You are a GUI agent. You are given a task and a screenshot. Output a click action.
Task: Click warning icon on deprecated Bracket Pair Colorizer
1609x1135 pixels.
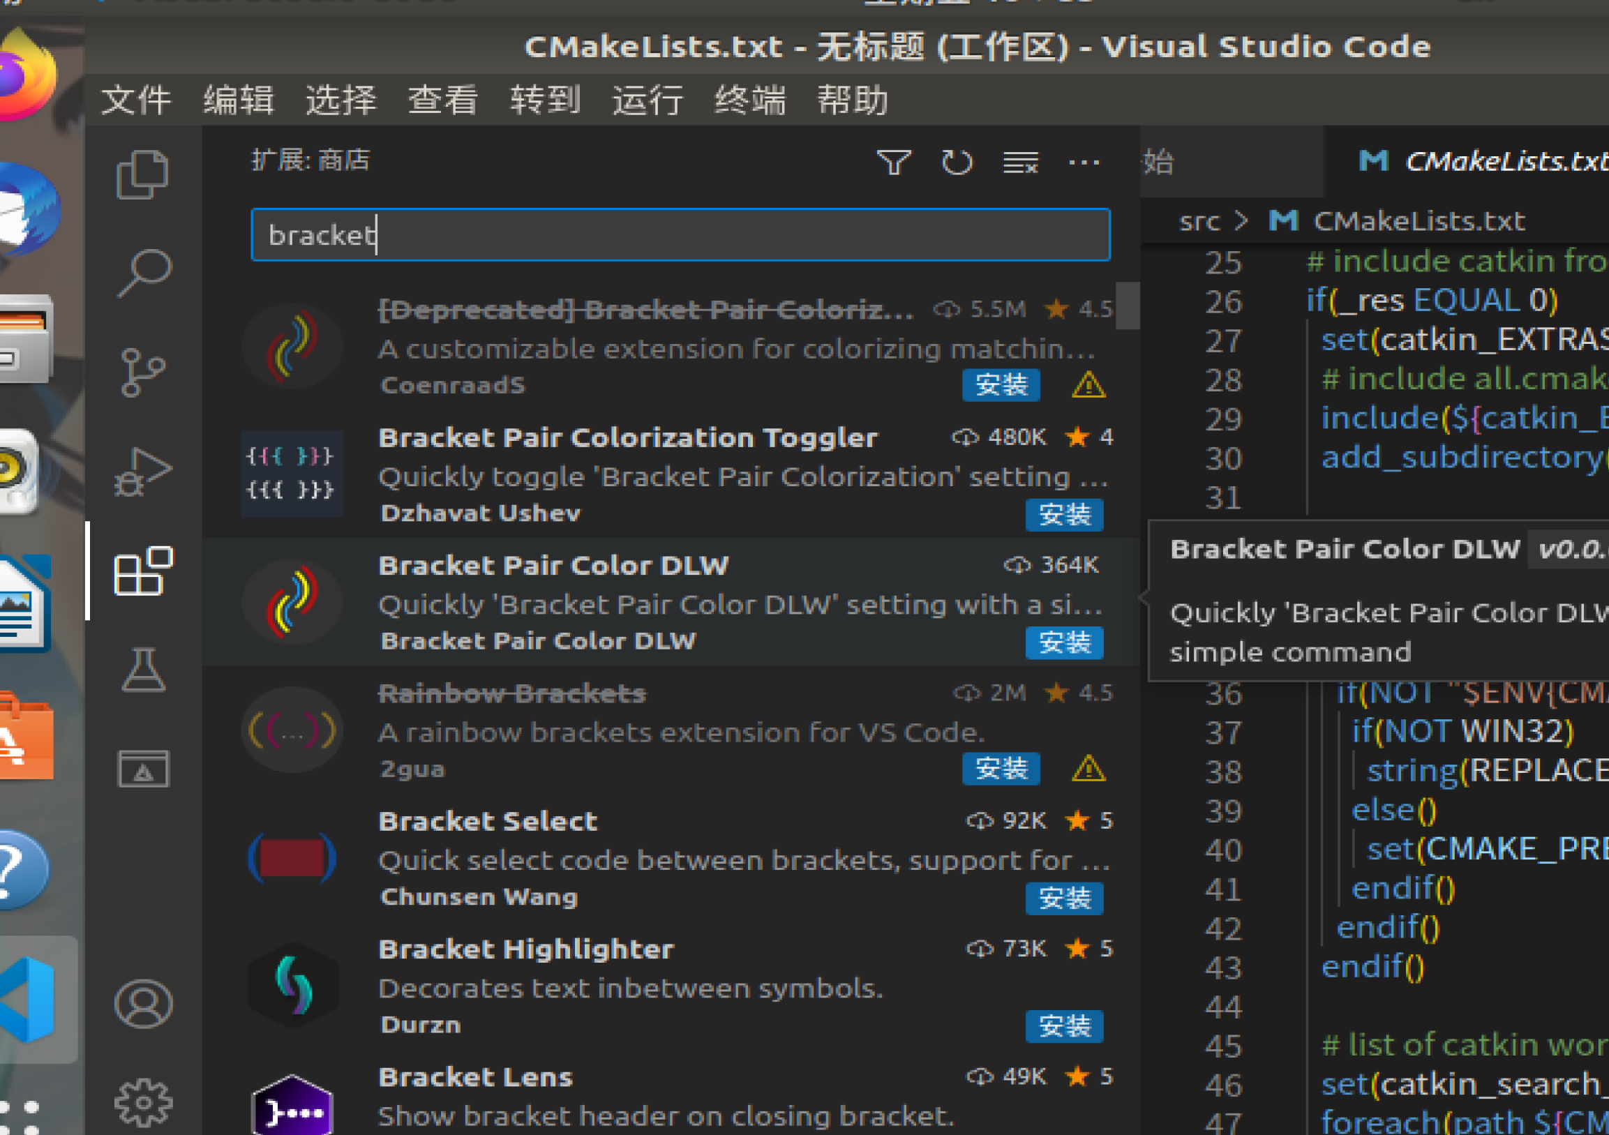(1089, 384)
